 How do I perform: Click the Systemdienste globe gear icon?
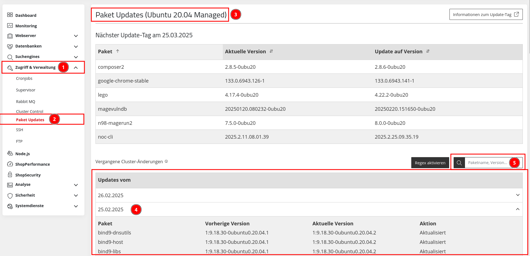point(10,206)
